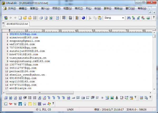Toggle column mode icon in toolbar
The image size is (158, 113).
[77, 18]
